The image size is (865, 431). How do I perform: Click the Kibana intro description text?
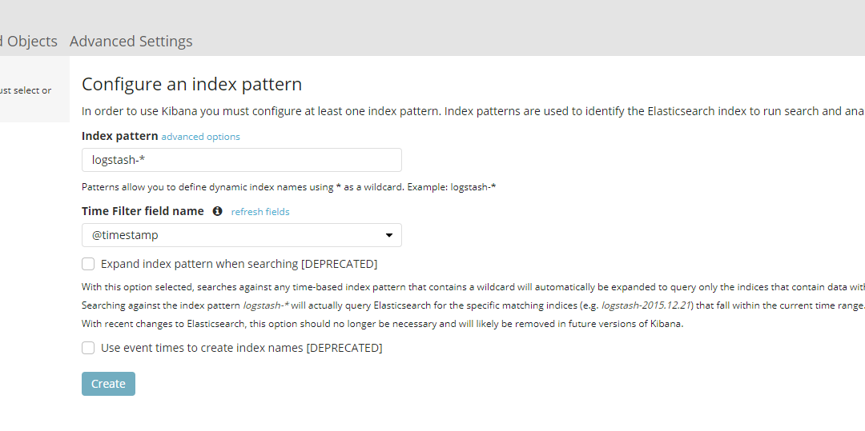[x=473, y=111]
